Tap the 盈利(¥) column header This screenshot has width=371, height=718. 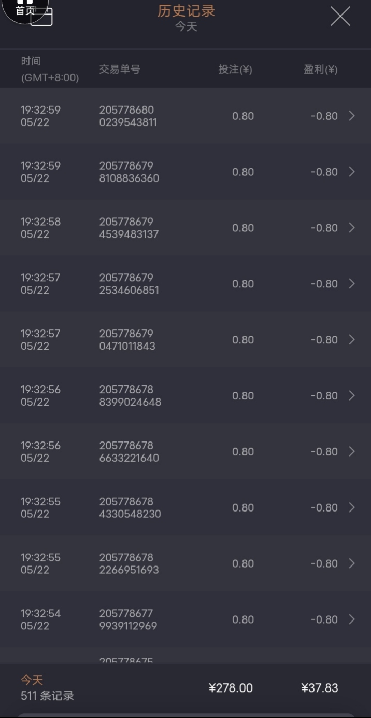pos(321,69)
